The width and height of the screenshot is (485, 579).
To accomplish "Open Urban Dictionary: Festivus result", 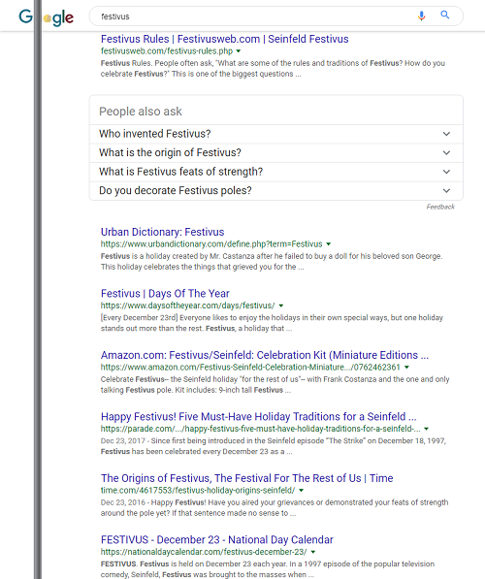I will 163,232.
